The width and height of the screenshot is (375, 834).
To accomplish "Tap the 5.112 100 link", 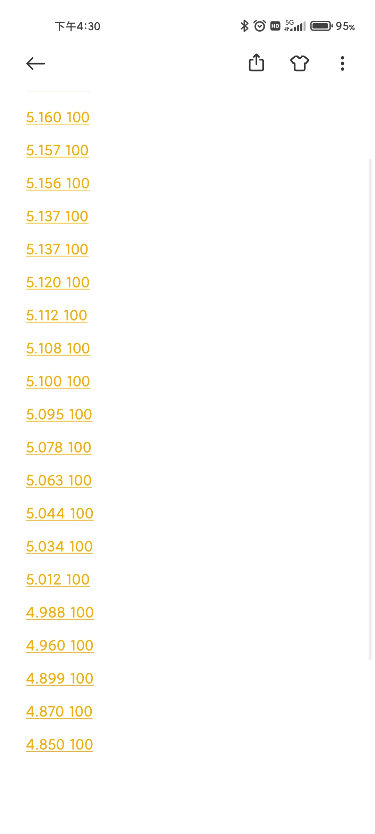I will (57, 316).
